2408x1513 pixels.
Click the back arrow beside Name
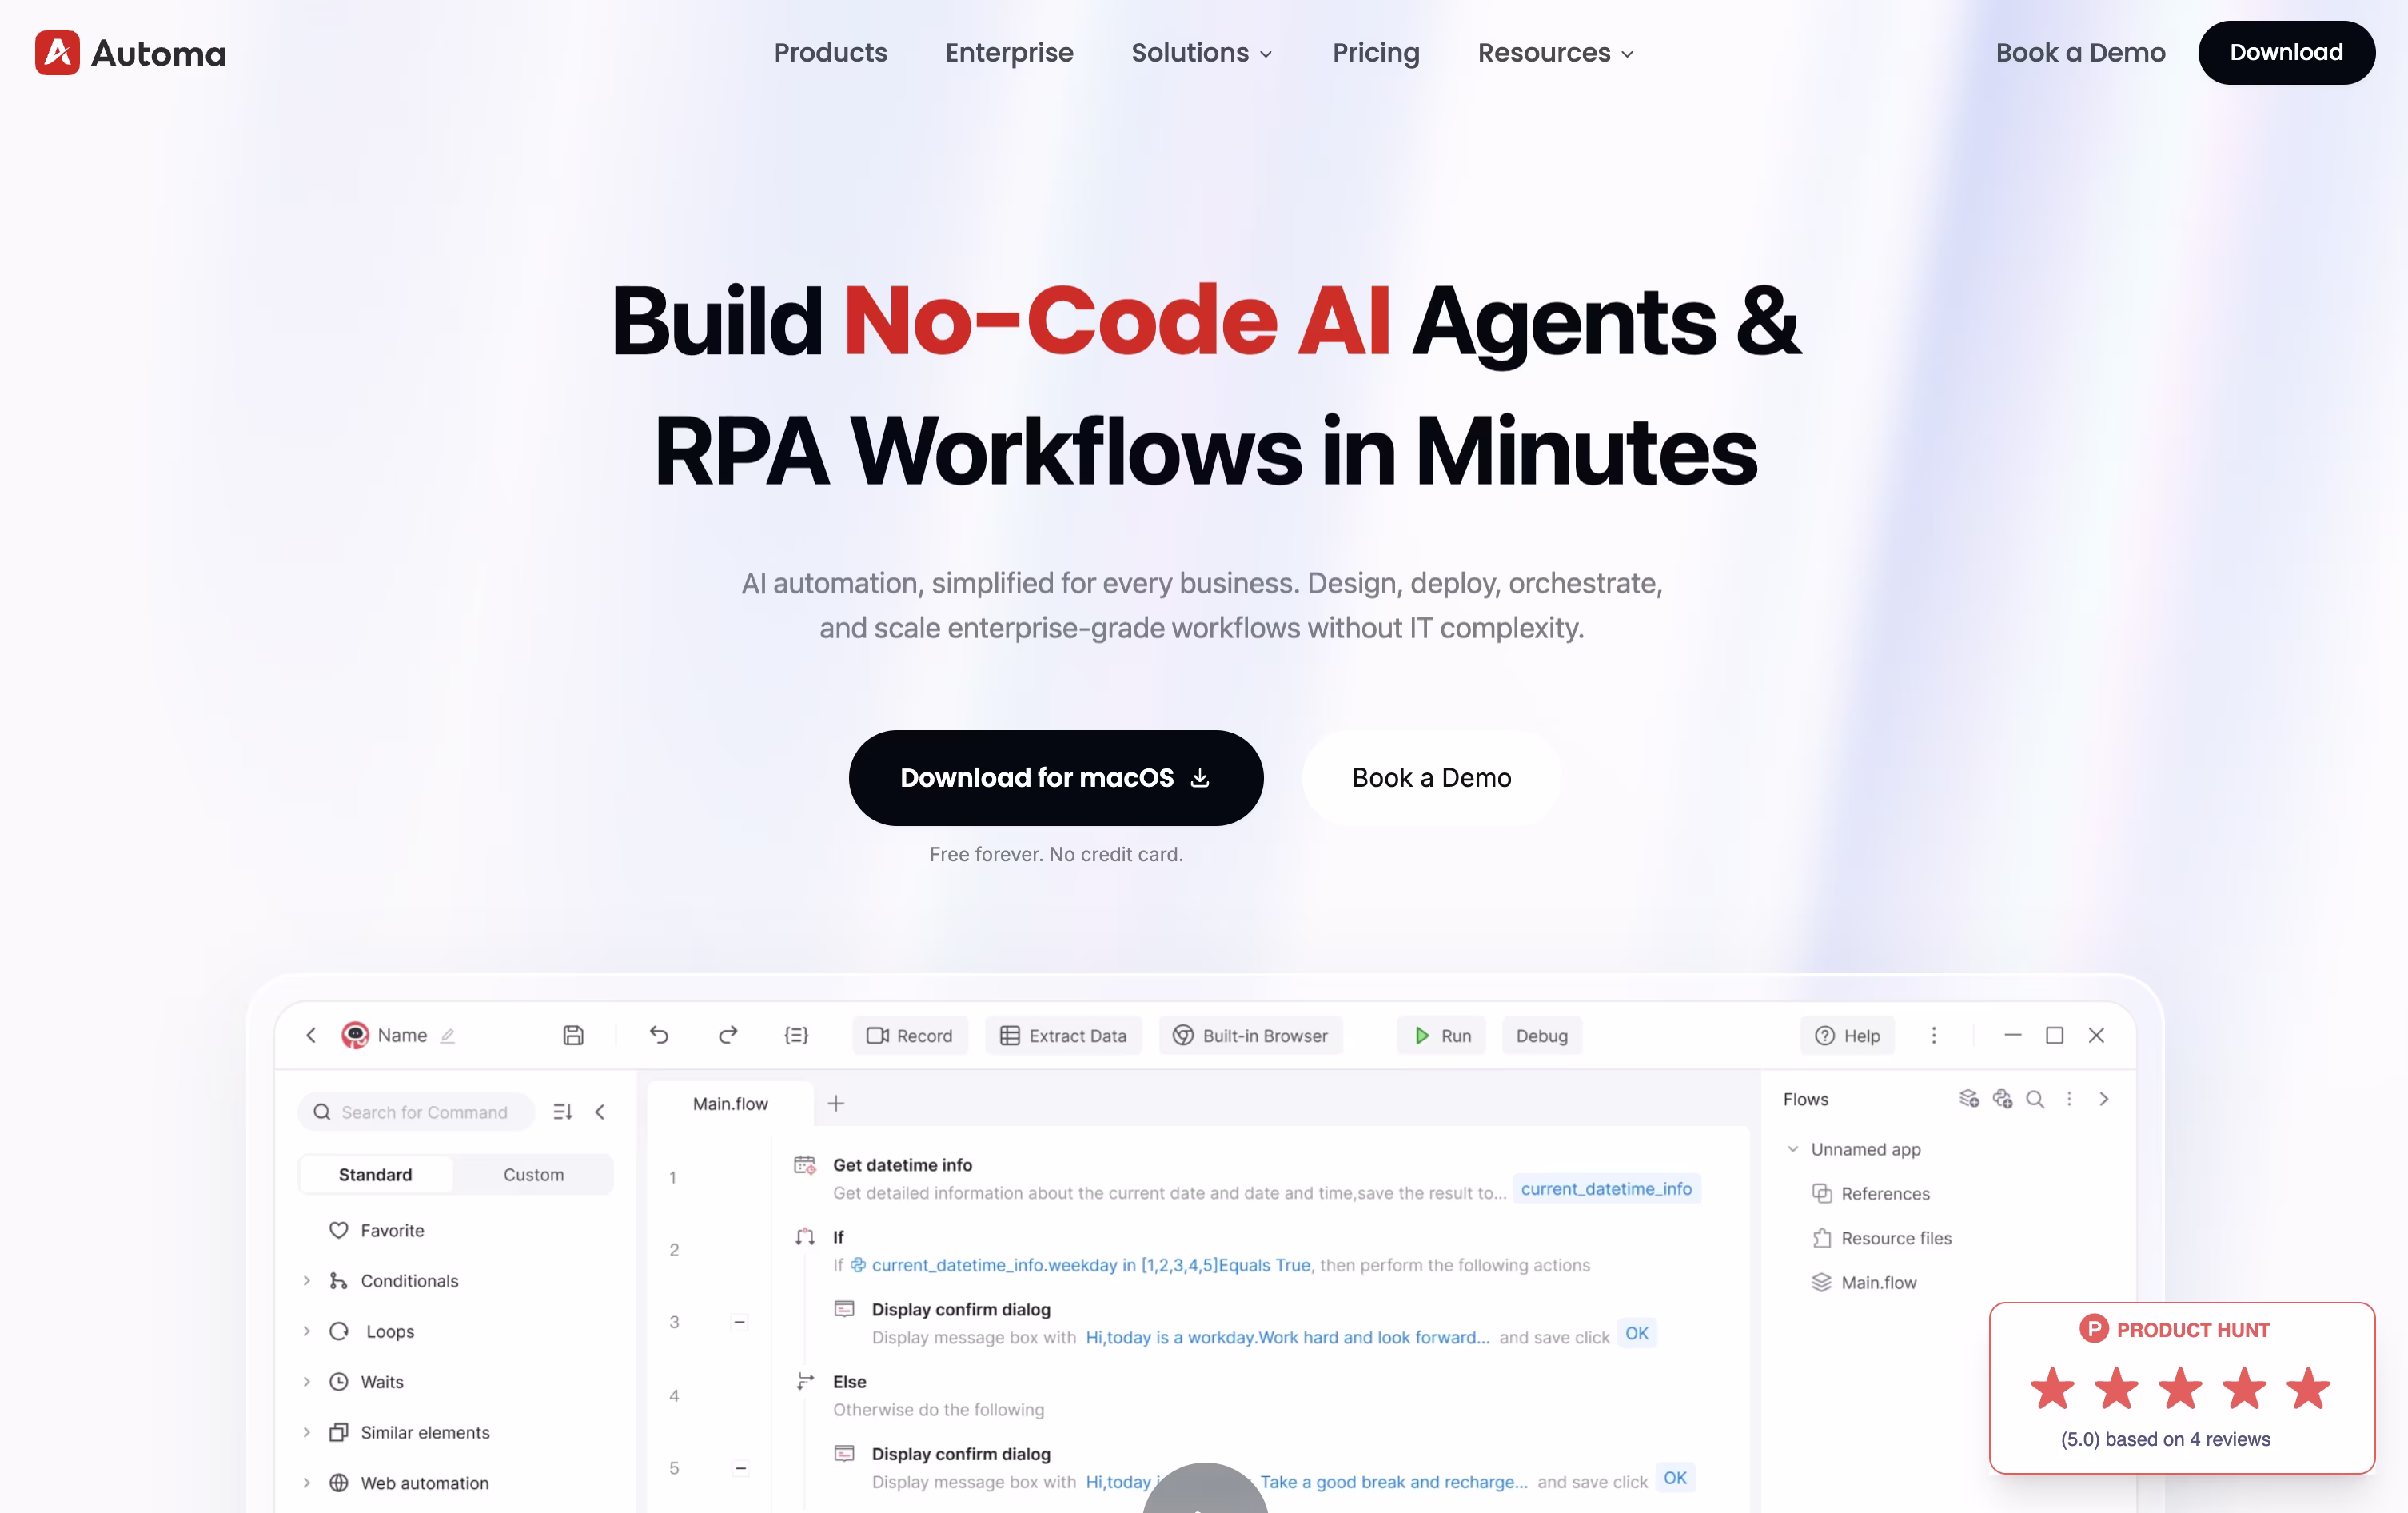pyautogui.click(x=311, y=1035)
